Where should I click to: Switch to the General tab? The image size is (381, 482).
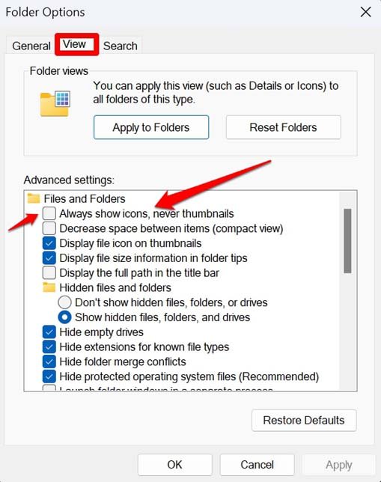(x=31, y=46)
